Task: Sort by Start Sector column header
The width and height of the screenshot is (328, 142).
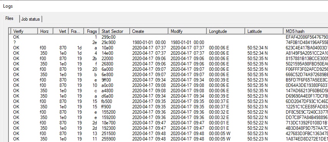Action: [x=114, y=31]
